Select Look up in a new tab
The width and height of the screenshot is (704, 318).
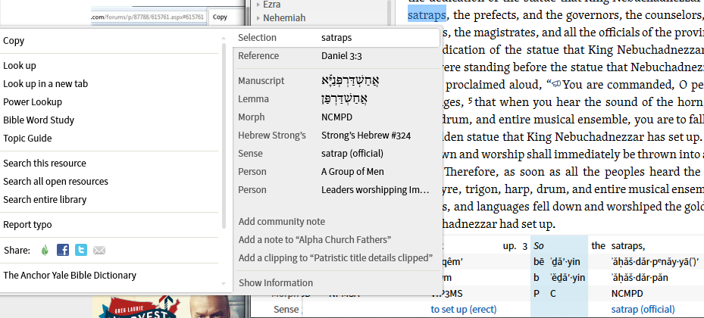tap(45, 84)
